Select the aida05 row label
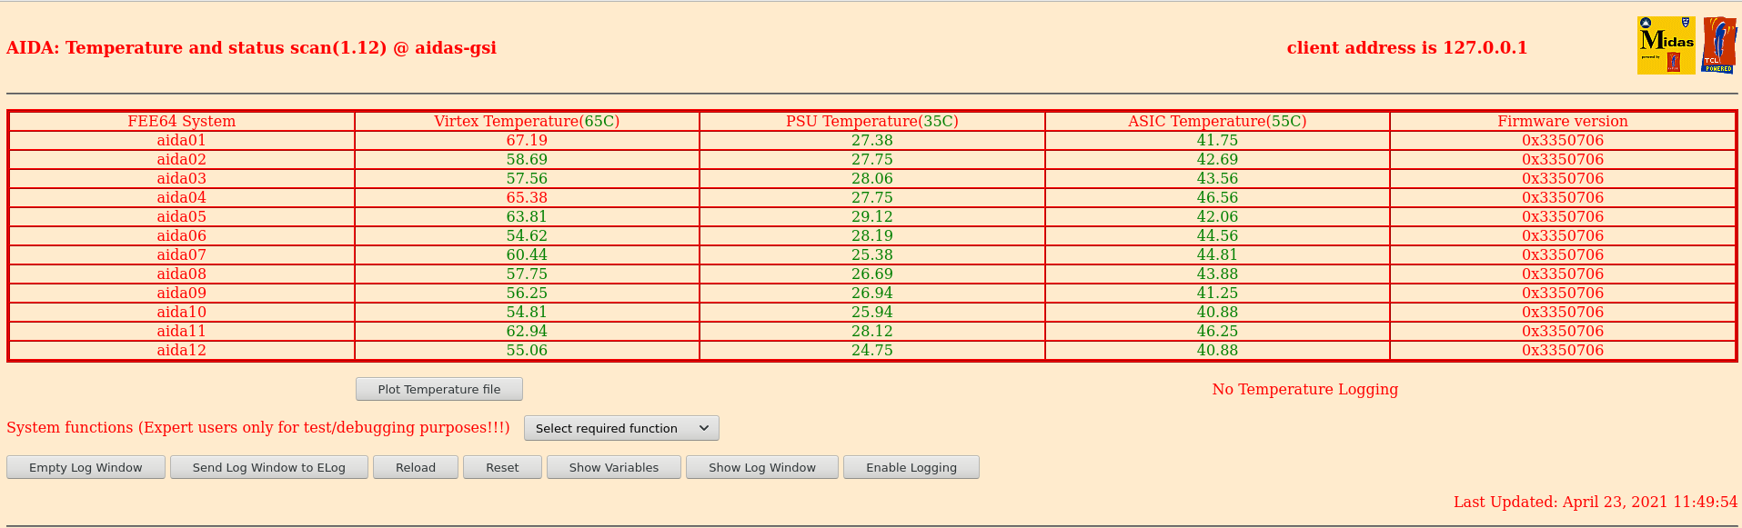 pos(182,216)
